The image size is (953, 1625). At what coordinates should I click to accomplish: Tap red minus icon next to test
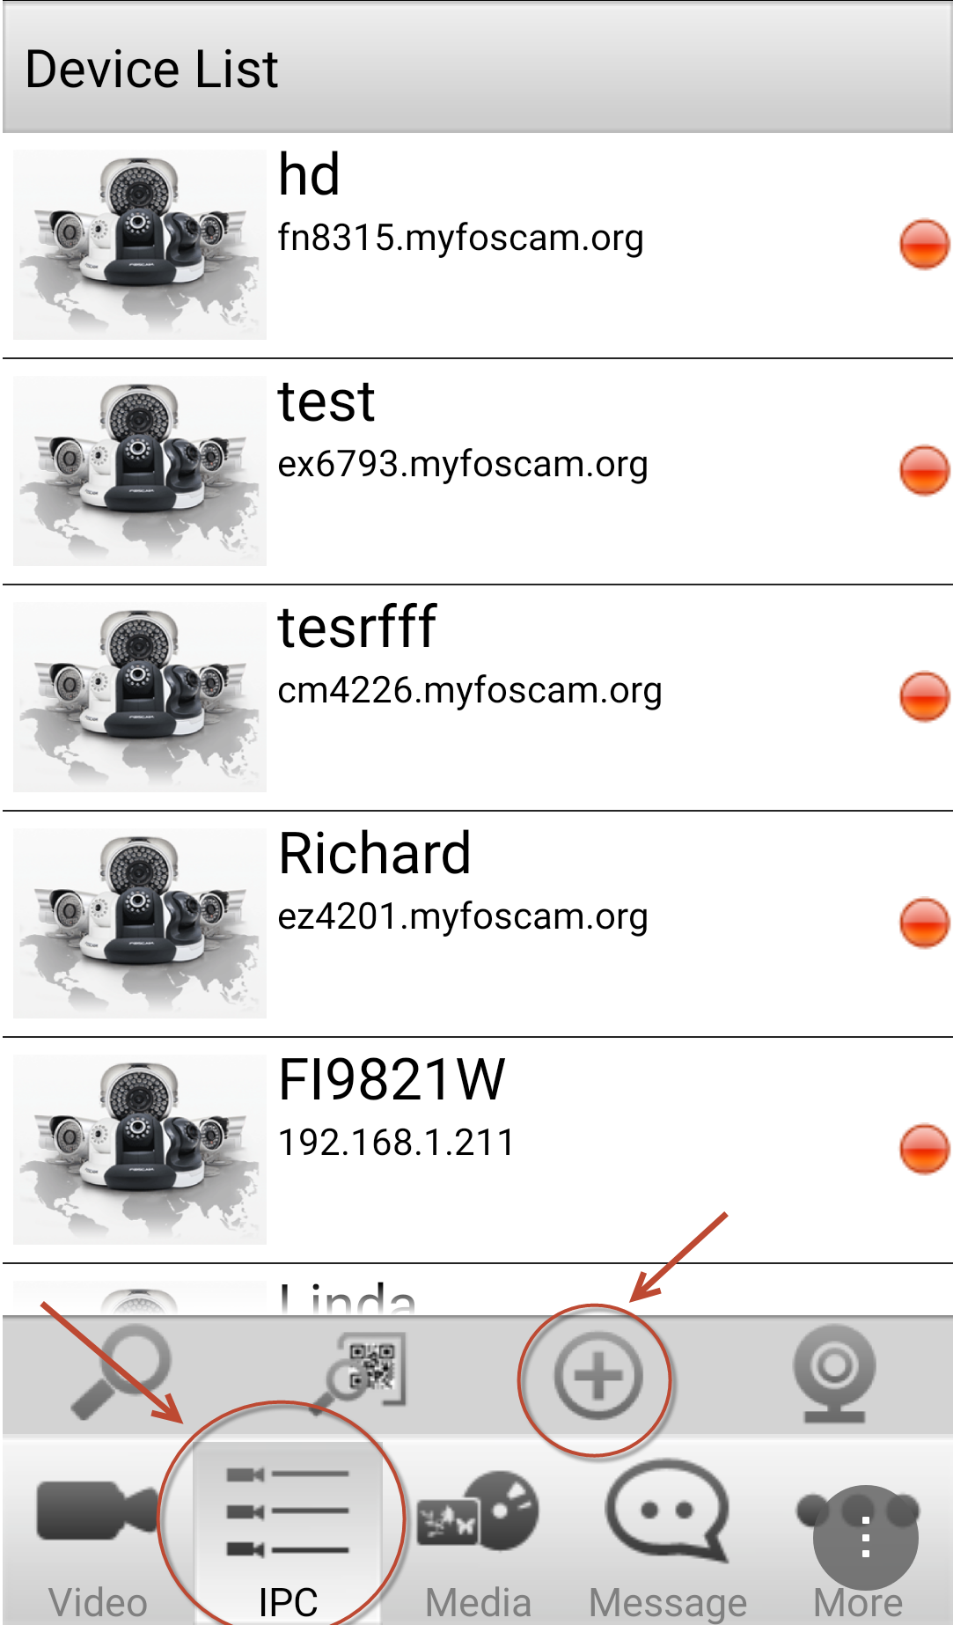click(924, 470)
